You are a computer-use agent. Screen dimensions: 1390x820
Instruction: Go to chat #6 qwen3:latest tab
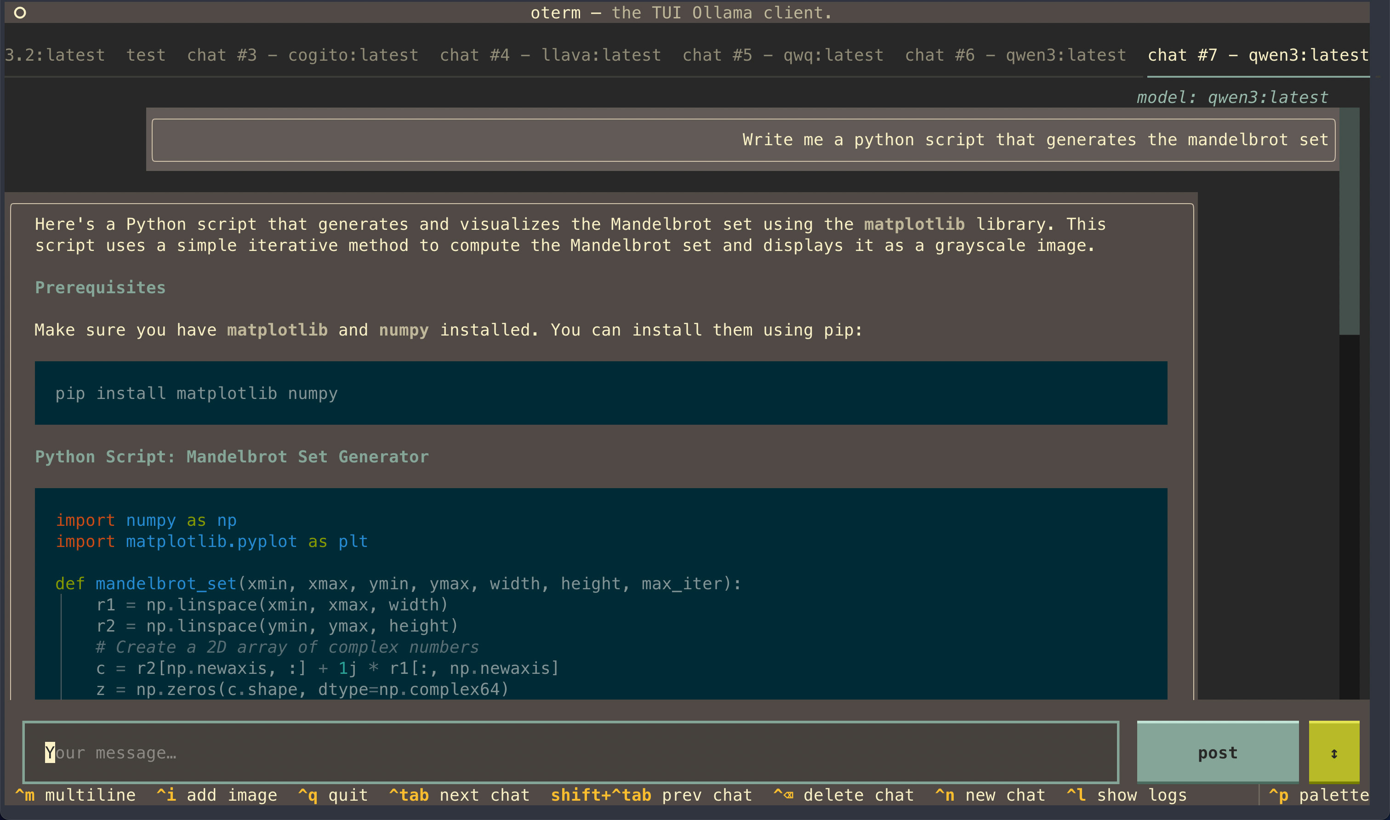click(1015, 55)
